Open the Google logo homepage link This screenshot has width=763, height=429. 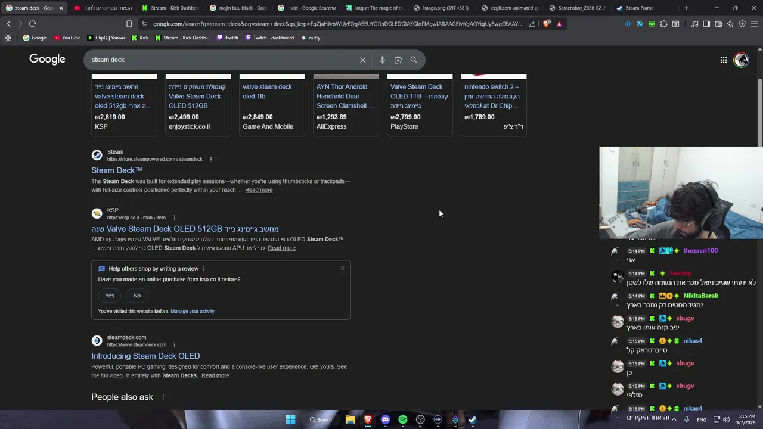tap(47, 59)
